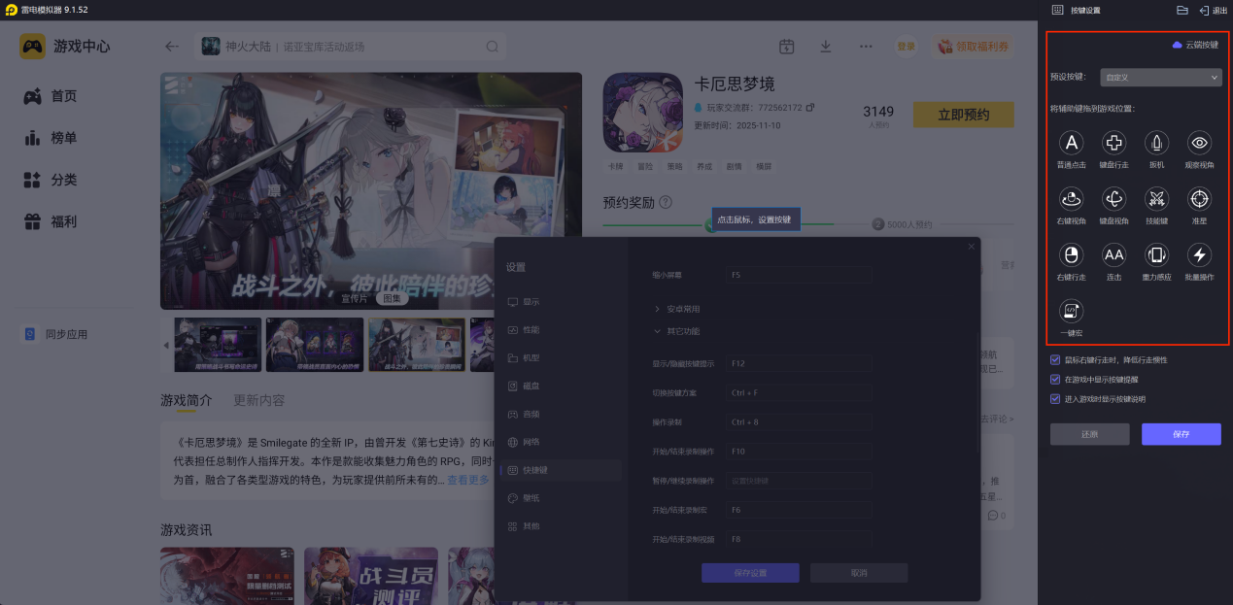Click the 开始/结束录制操作 F10 field
The height and width of the screenshot is (605, 1233).
pos(800,452)
